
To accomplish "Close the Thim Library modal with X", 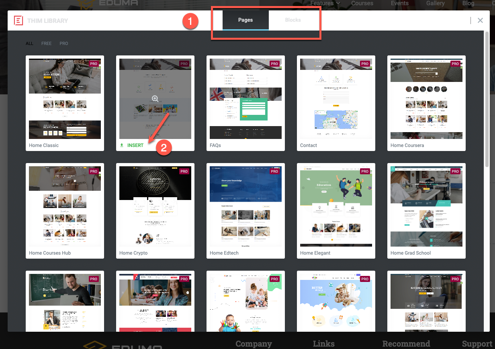I will pyautogui.click(x=480, y=20).
